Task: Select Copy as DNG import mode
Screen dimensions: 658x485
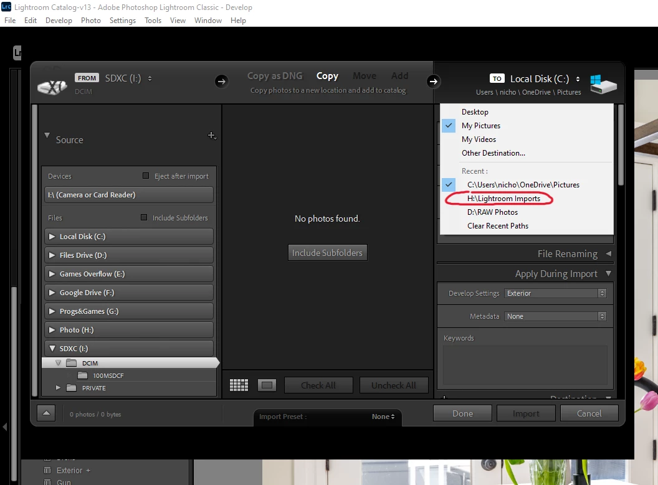Action: click(x=274, y=76)
